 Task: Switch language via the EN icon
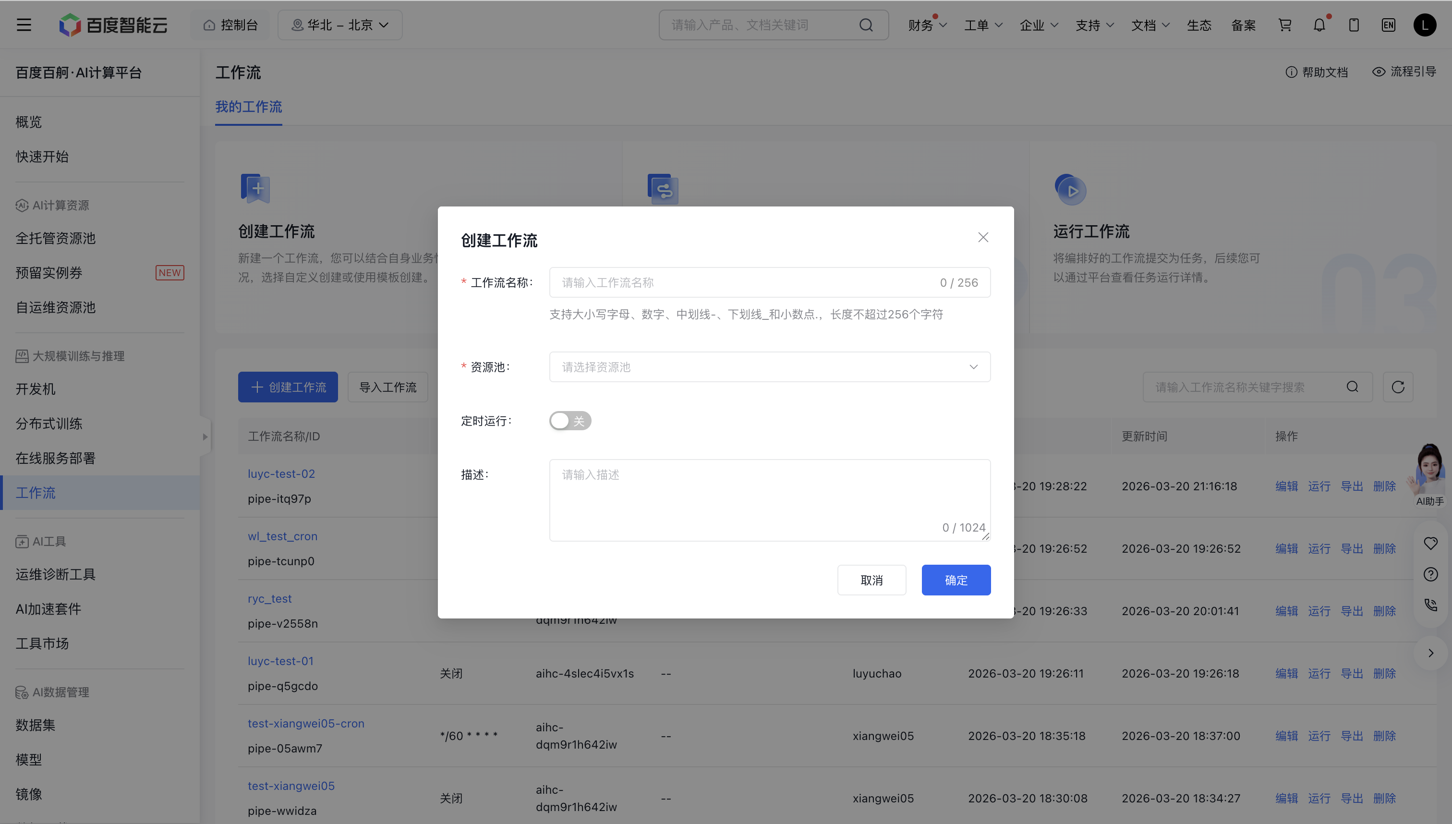tap(1388, 25)
